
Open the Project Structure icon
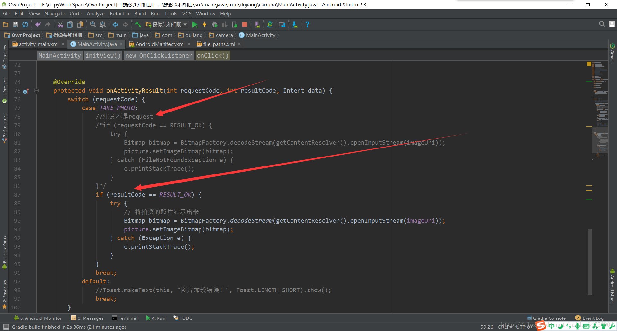282,24
